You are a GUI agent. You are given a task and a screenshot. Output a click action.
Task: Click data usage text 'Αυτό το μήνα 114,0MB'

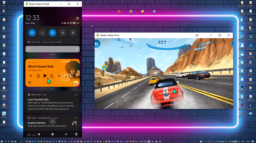(52, 42)
